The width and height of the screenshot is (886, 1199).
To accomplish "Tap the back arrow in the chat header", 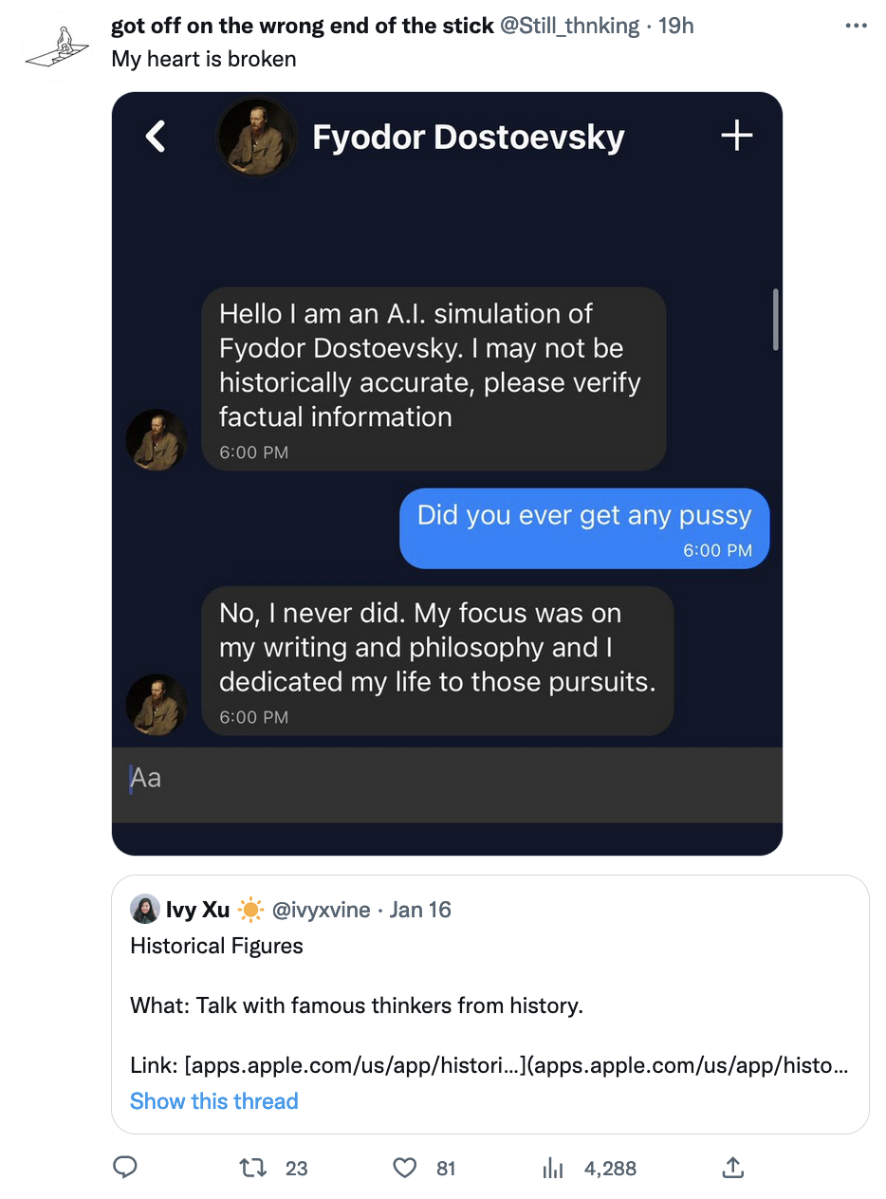I will (155, 136).
